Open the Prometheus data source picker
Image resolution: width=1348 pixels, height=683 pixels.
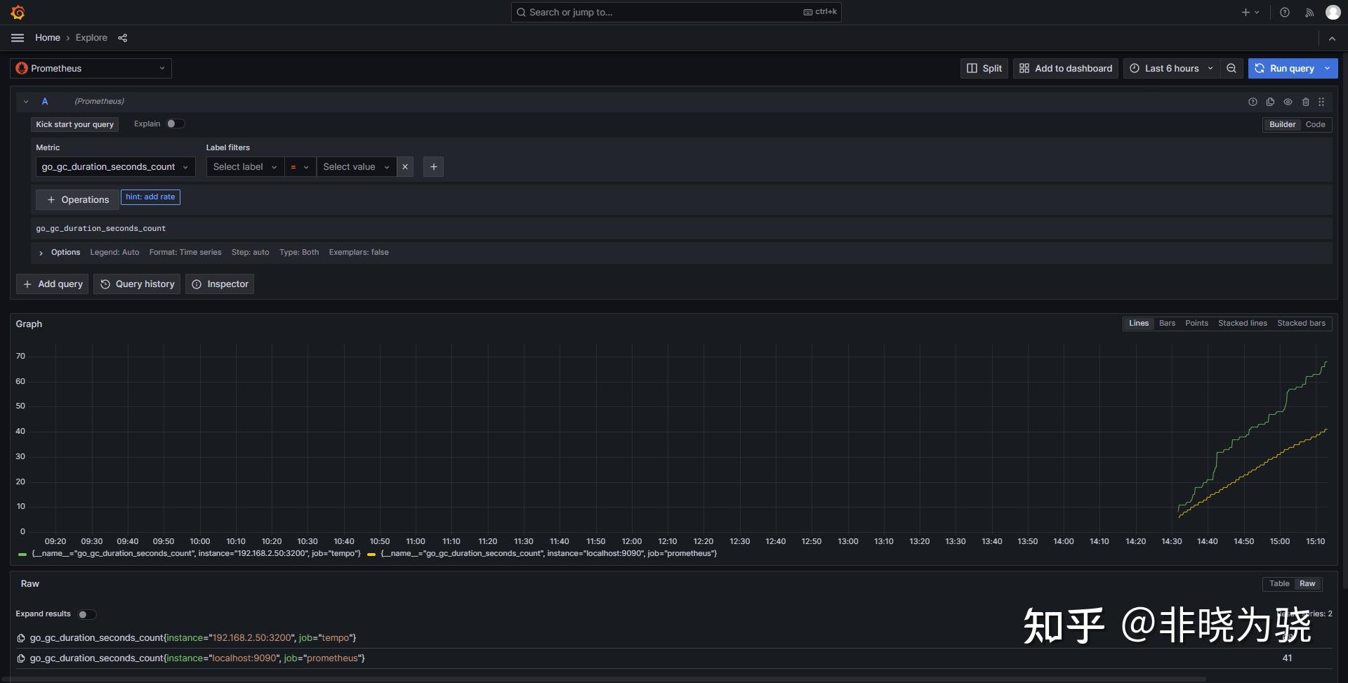(x=91, y=68)
